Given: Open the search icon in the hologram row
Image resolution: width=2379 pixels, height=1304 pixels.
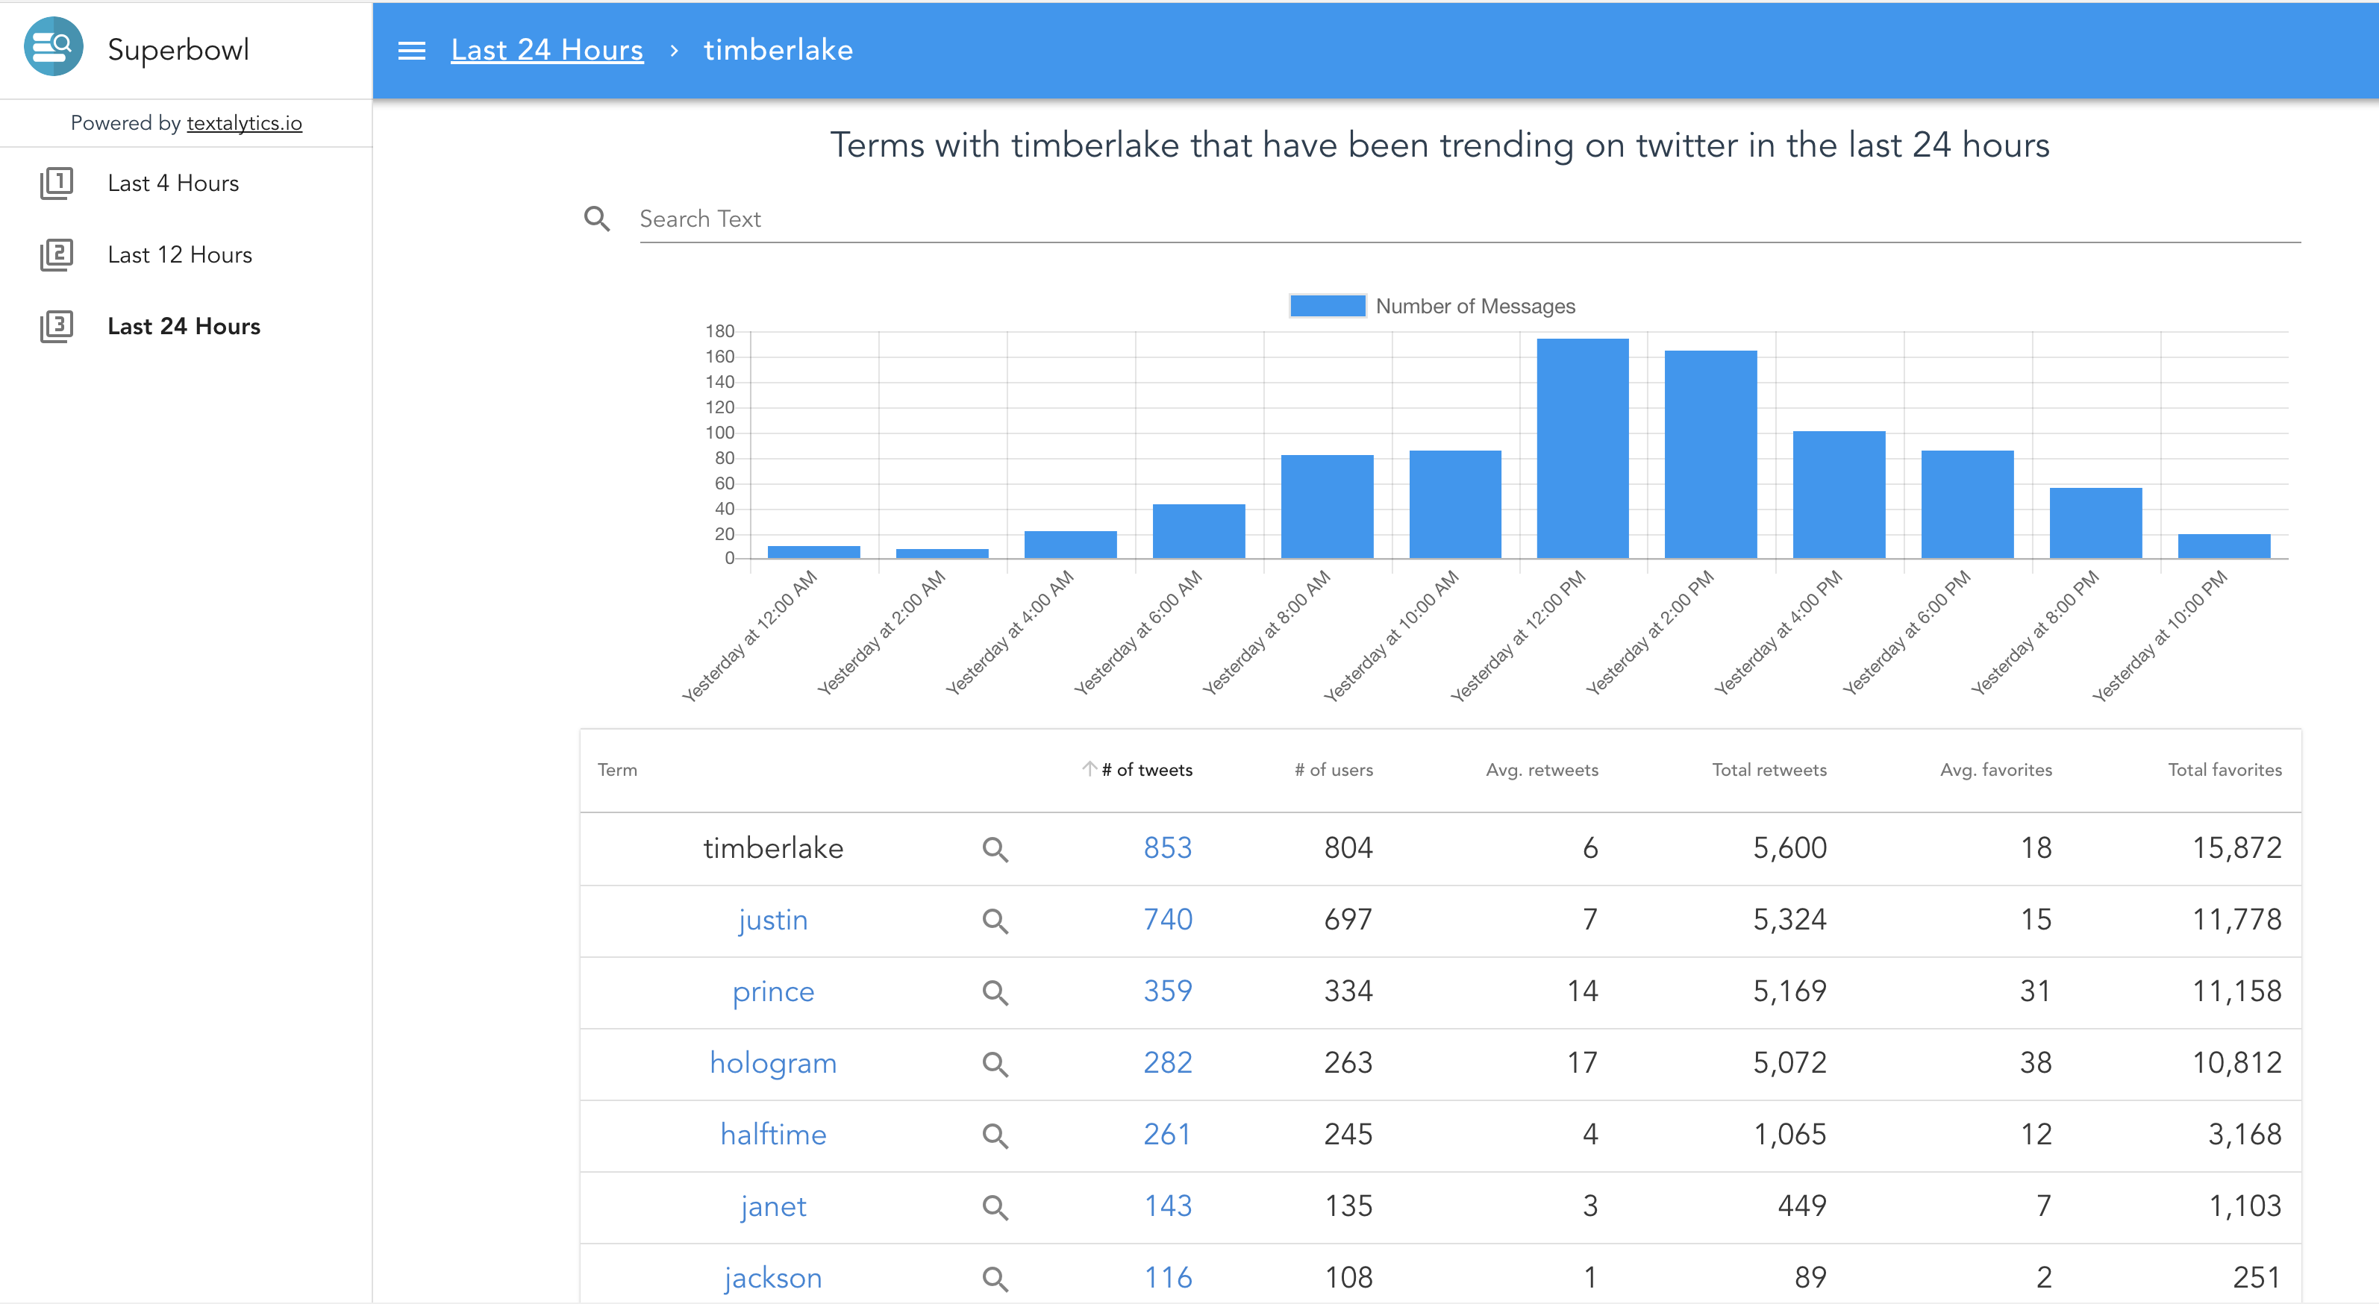Looking at the screenshot, I should point(995,1064).
